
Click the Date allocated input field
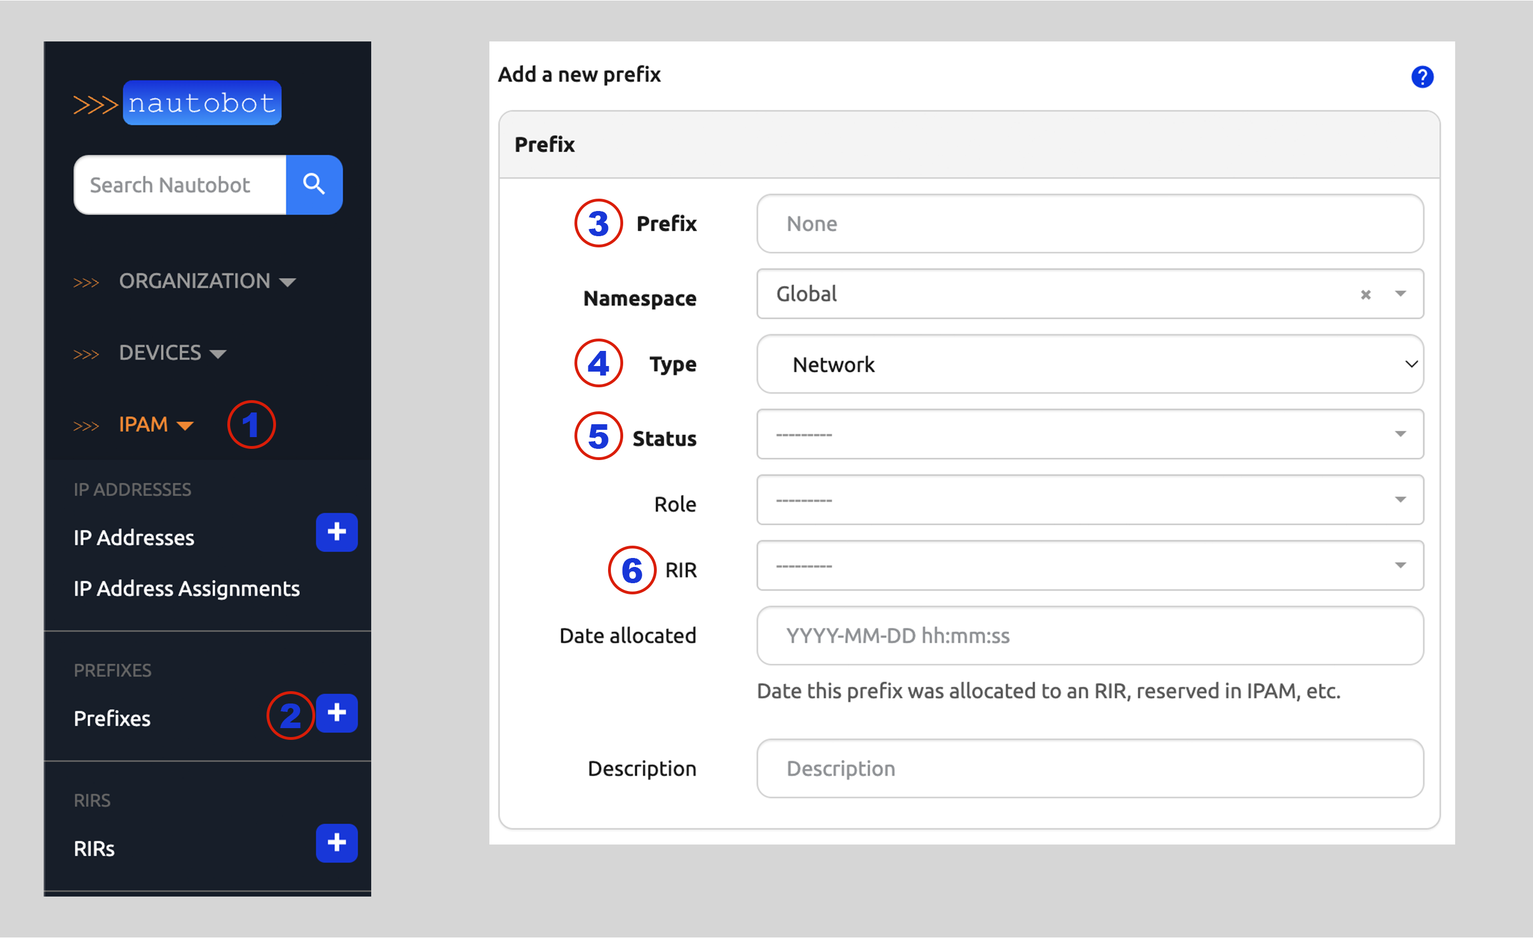(x=1091, y=636)
